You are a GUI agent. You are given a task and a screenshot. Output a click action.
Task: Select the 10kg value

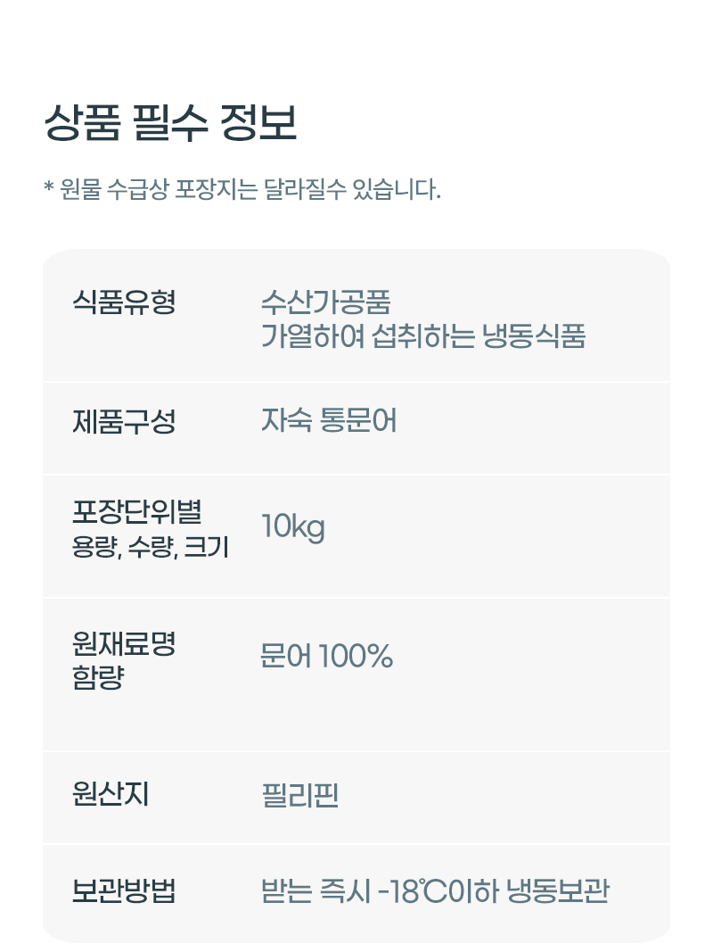click(293, 527)
